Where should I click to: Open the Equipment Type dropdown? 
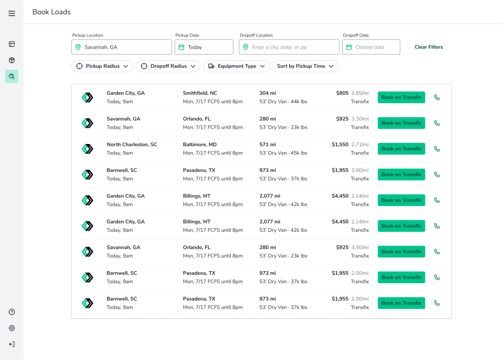(236, 66)
